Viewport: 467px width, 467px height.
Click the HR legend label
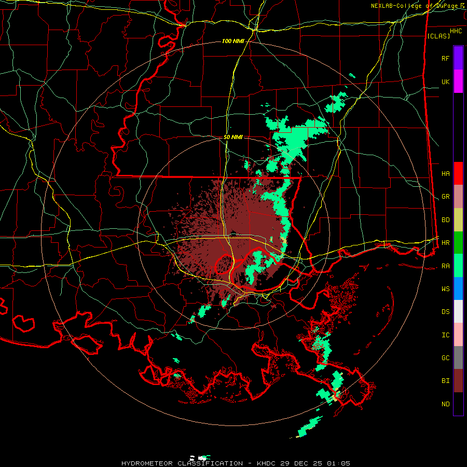point(445,243)
